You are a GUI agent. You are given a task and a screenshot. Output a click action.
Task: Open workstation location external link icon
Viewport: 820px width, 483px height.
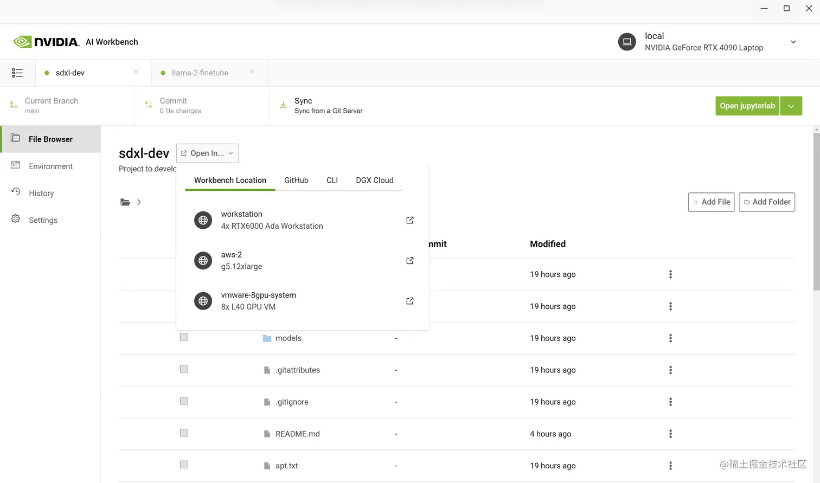click(x=410, y=220)
